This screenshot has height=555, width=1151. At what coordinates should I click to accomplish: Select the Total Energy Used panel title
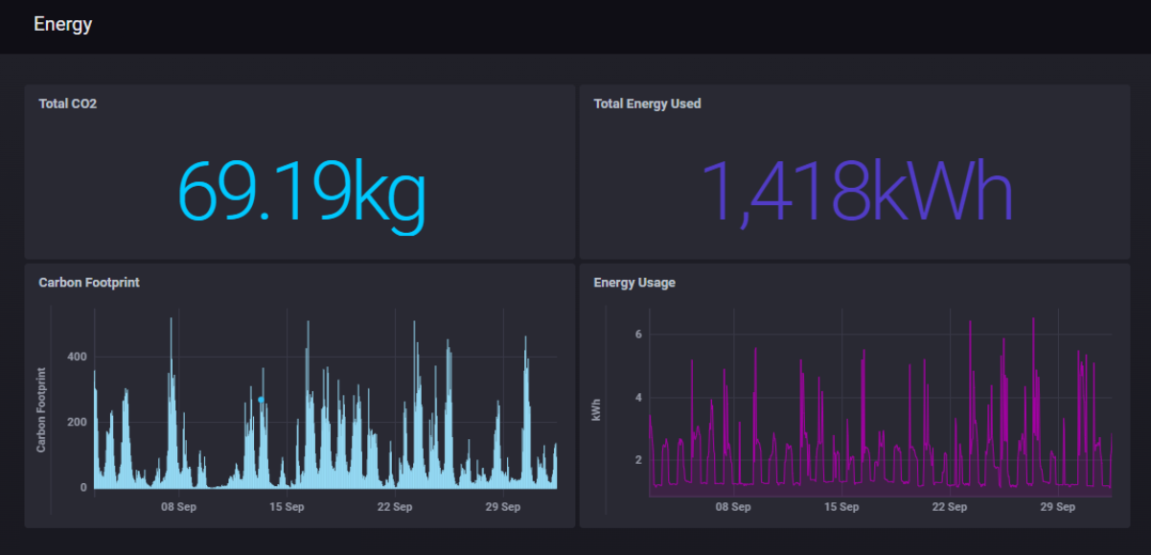[x=647, y=104]
